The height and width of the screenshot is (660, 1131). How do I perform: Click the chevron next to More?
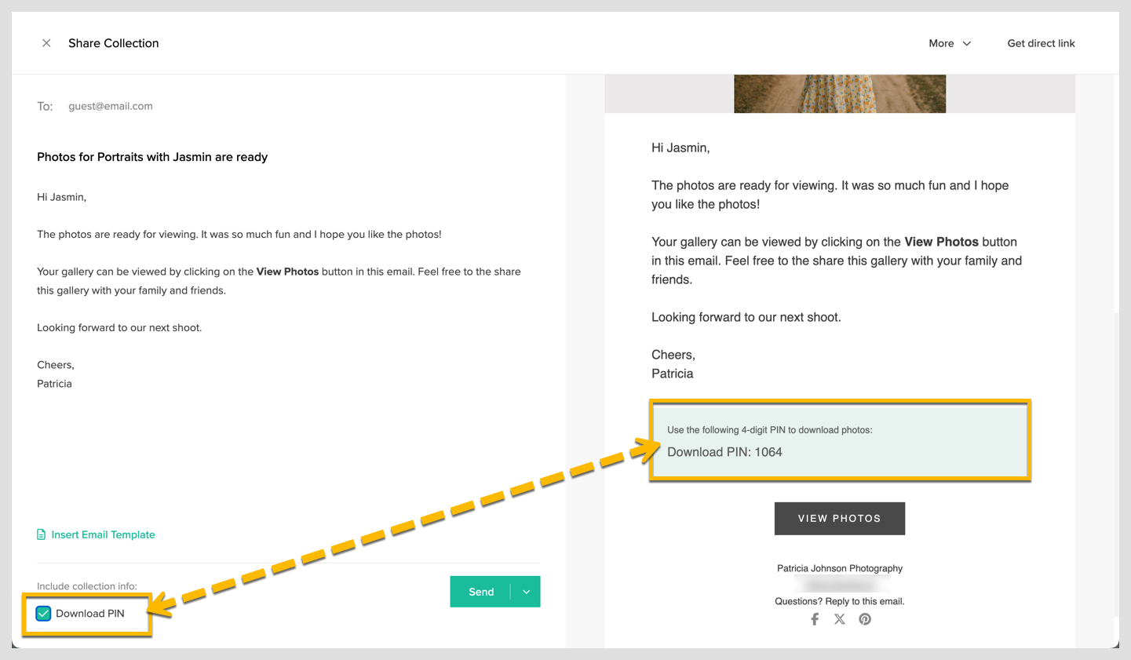pos(967,44)
